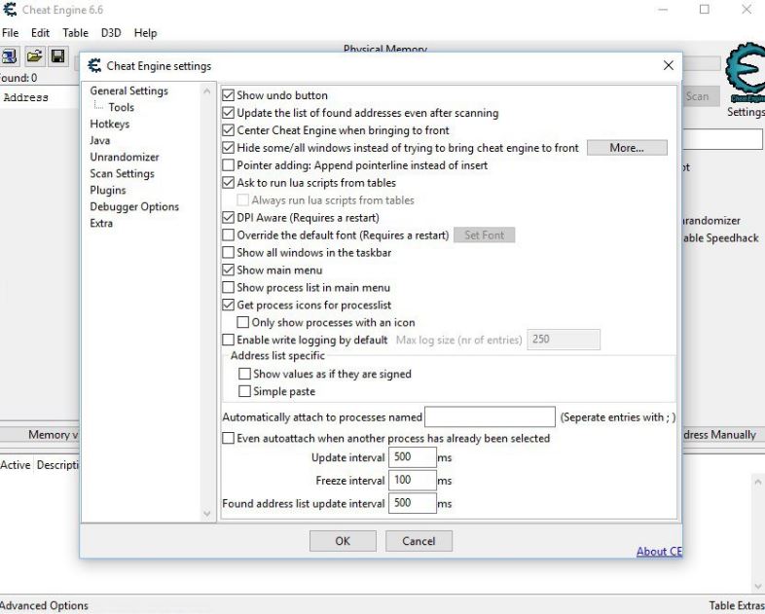The height and width of the screenshot is (614, 765).
Task: Open Java settings page
Action: pos(100,140)
